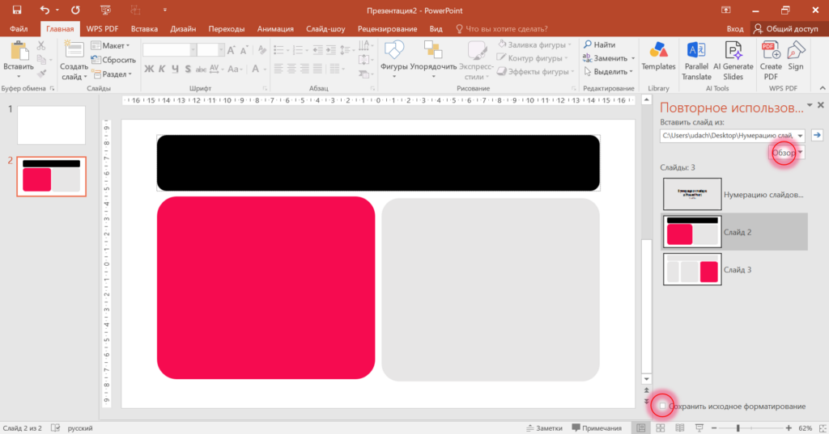Find text with the Найти icon
Screen dimensions: 829x434
click(x=600, y=45)
